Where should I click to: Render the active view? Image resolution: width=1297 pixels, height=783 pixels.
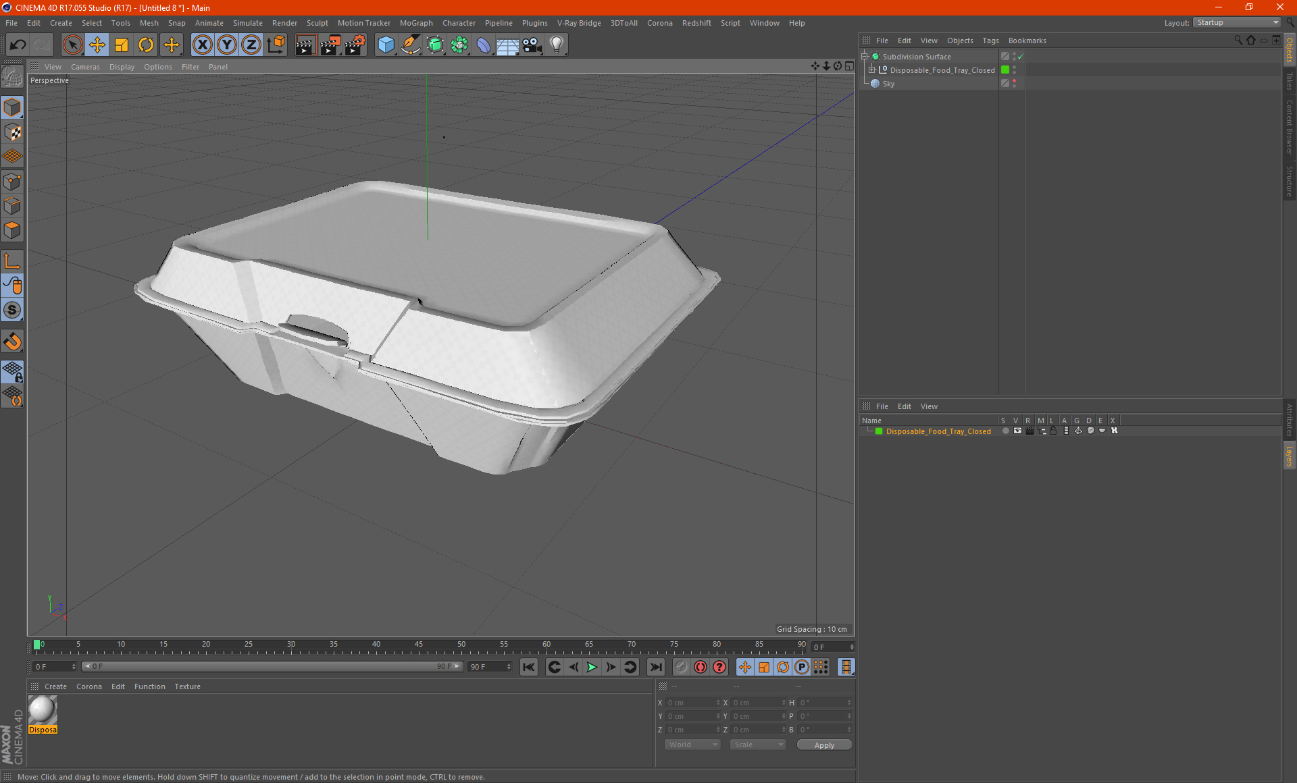[305, 45]
